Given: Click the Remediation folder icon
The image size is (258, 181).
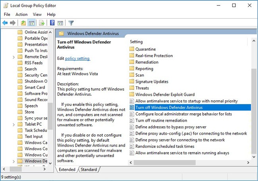Looking at the screenshot, I should tap(132, 62).
